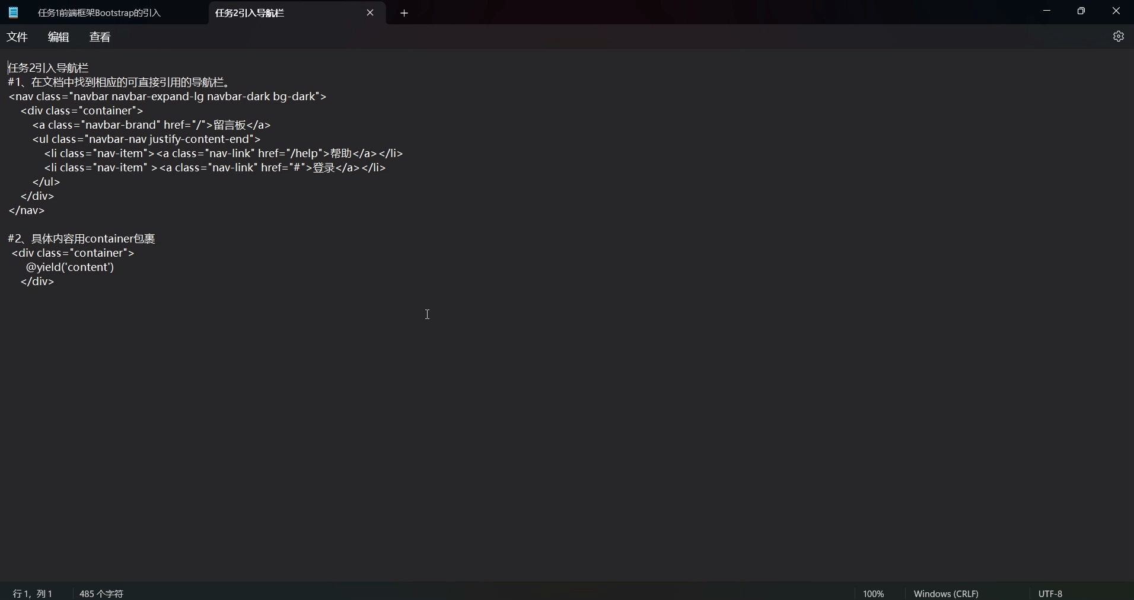
Task: Click the @yield('content') line of code
Action: point(70,267)
